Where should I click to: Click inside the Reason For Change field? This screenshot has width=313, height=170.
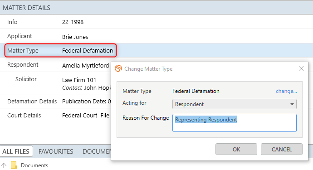coord(235,123)
